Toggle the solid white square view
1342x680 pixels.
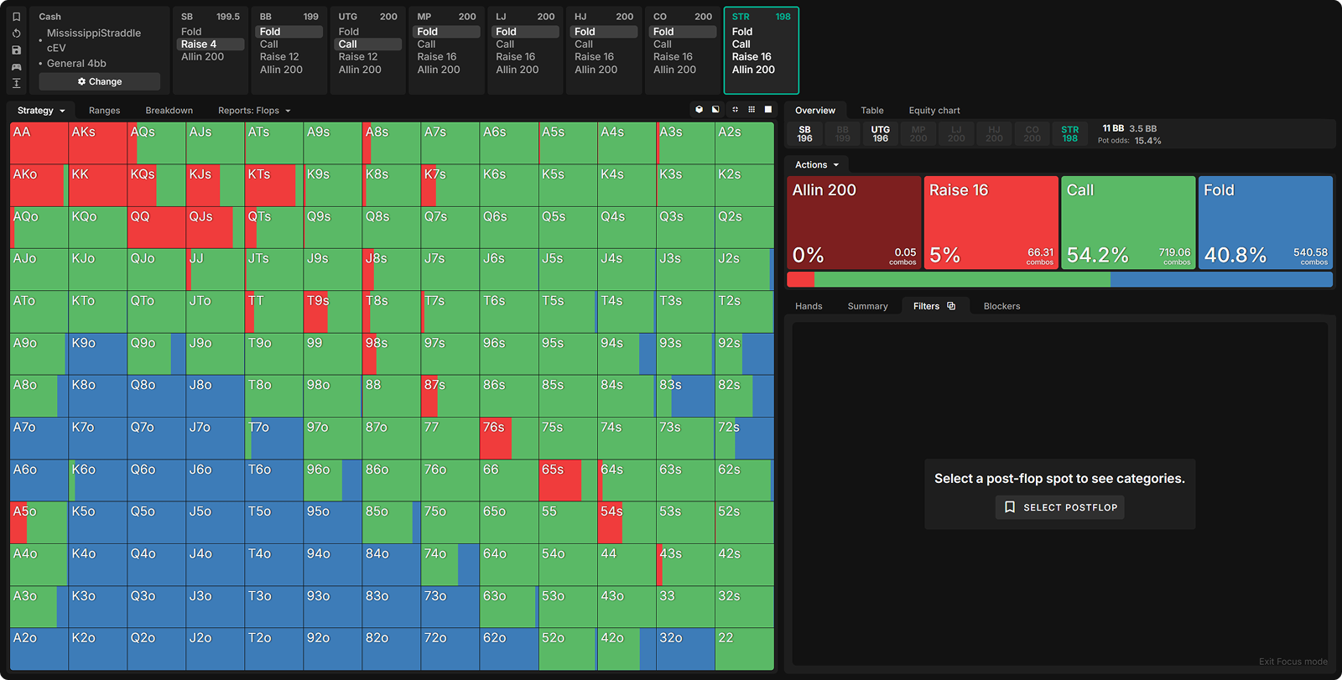pyautogui.click(x=767, y=110)
